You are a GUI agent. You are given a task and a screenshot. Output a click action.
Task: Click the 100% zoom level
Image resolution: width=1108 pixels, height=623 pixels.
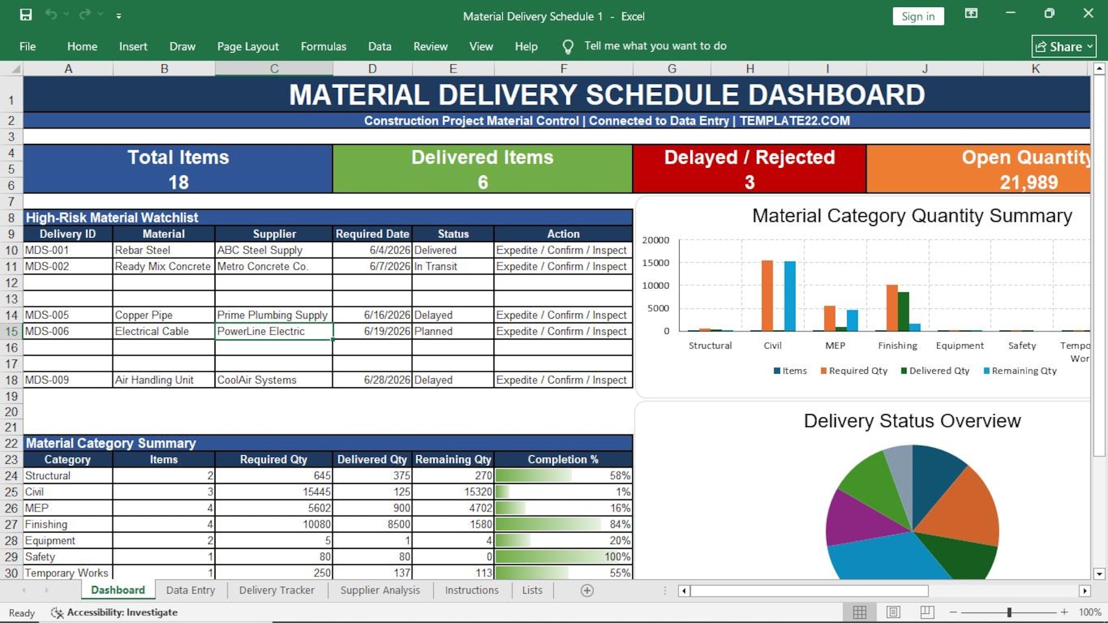click(x=1090, y=612)
